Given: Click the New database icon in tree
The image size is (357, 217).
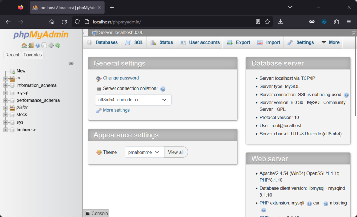Looking at the screenshot, I should [x=13, y=71].
